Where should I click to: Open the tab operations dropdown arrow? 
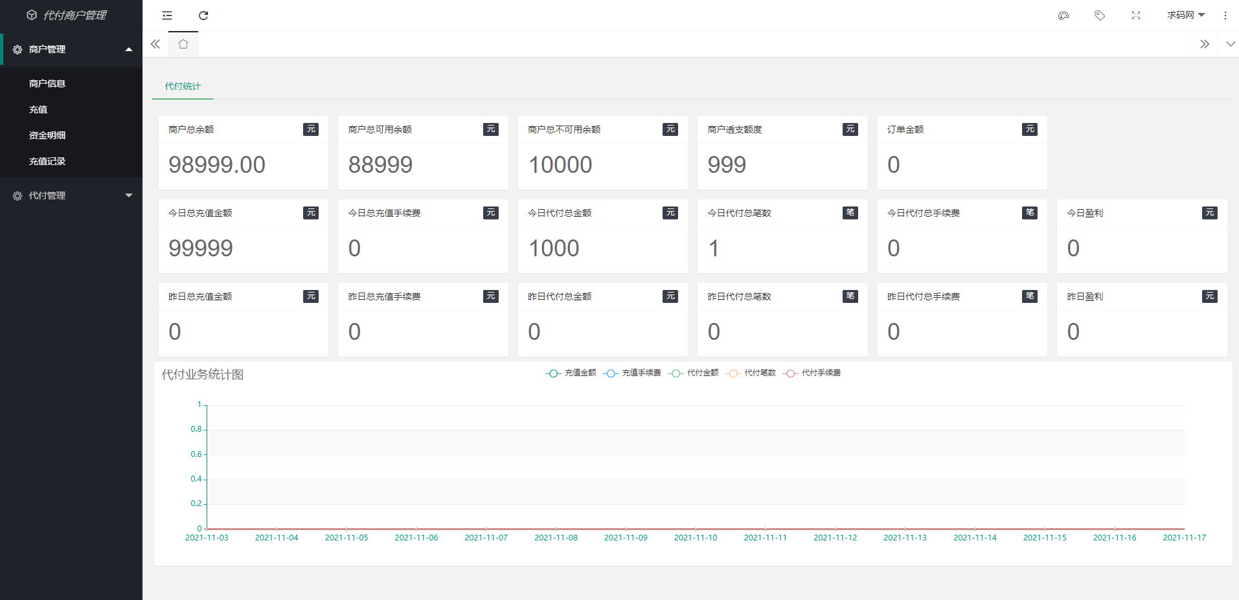click(1230, 44)
